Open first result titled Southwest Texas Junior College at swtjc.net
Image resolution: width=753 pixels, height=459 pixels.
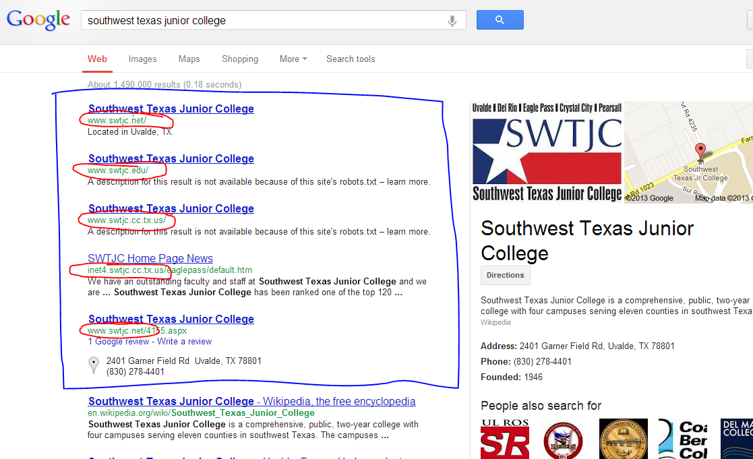click(x=171, y=109)
